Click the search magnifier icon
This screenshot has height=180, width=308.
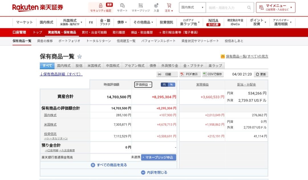pyautogui.click(x=249, y=8)
